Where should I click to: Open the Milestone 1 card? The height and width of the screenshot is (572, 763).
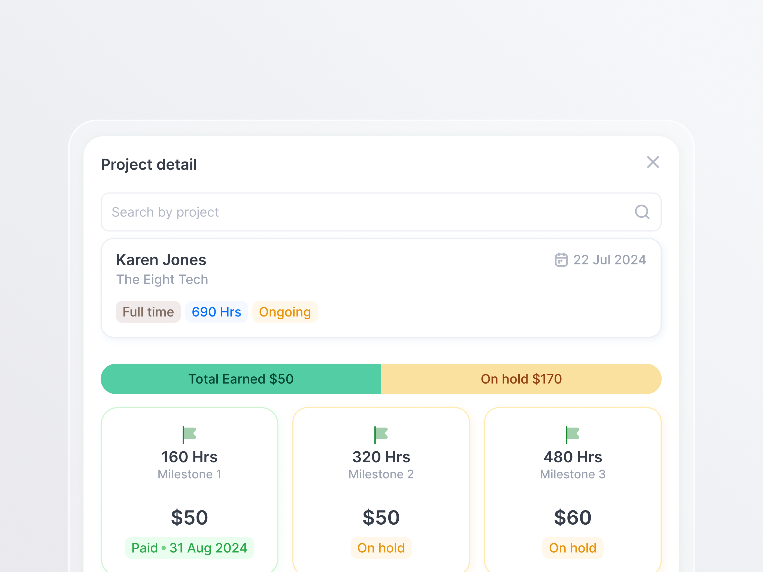tap(189, 489)
